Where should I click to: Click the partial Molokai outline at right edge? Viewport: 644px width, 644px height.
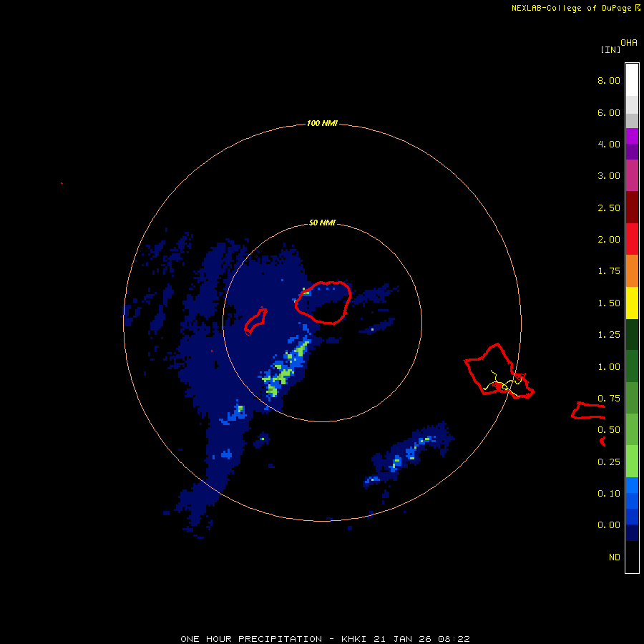click(x=588, y=411)
